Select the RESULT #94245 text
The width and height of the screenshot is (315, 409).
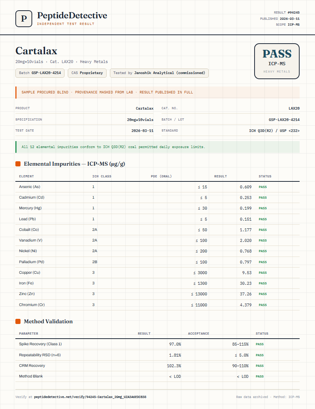point(286,12)
